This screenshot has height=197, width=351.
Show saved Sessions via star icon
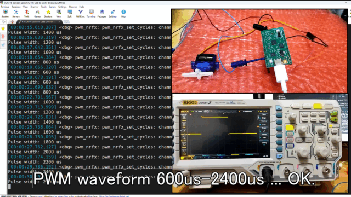[48, 13]
